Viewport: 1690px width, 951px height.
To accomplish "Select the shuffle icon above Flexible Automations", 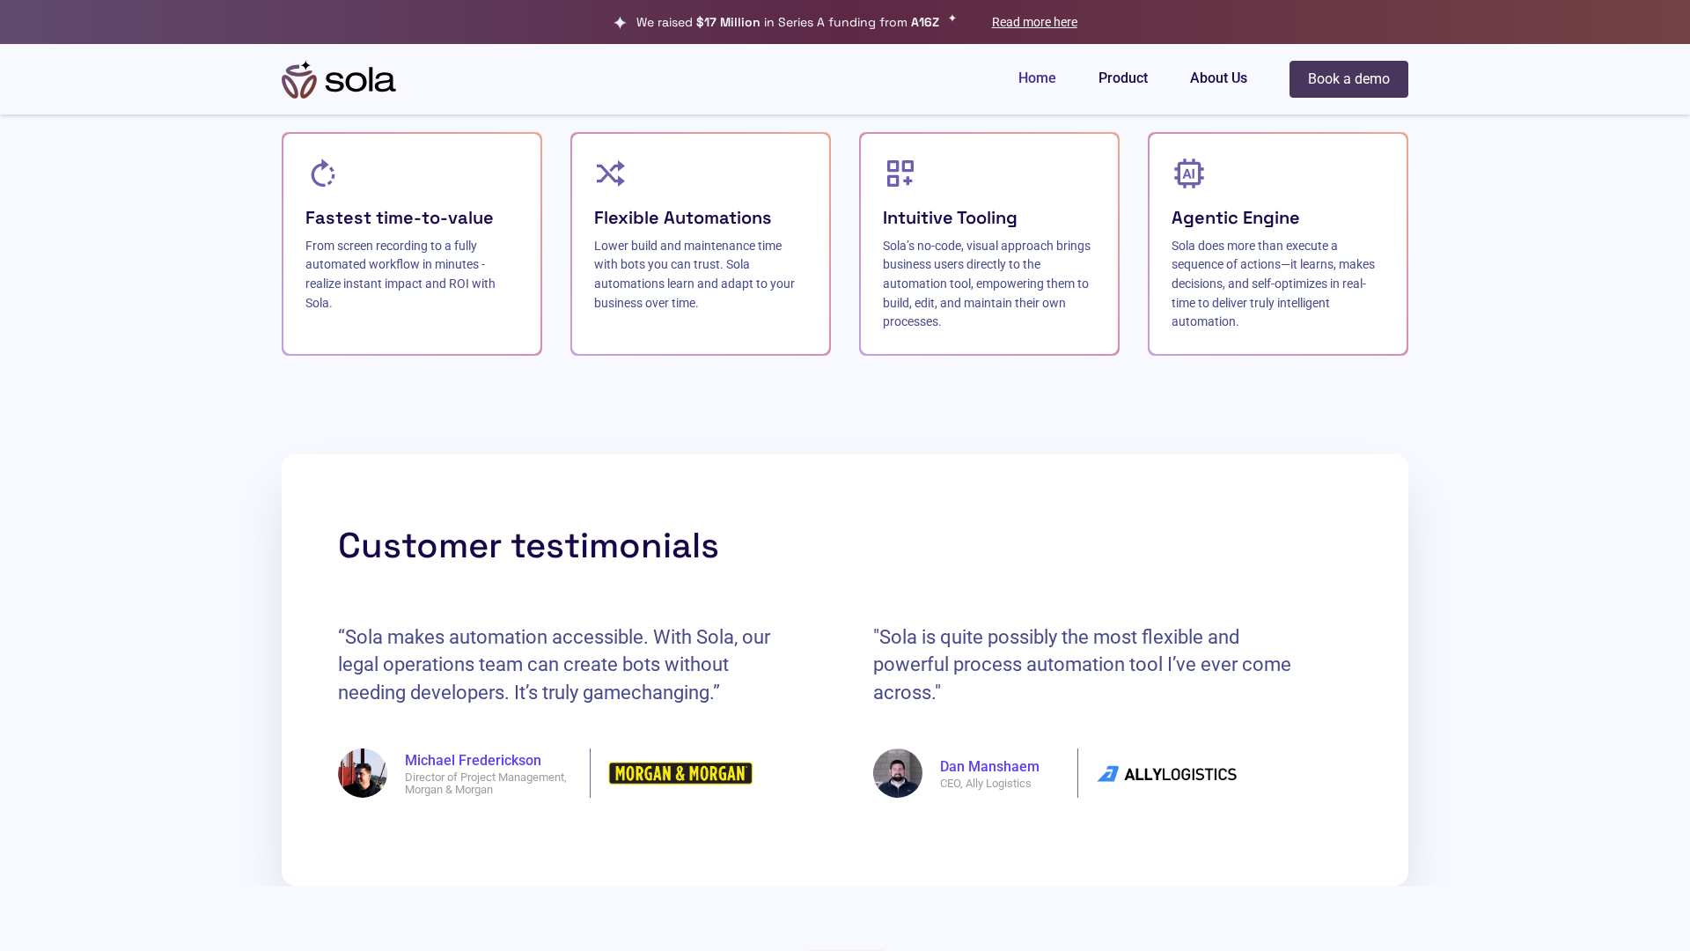I will coord(611,173).
